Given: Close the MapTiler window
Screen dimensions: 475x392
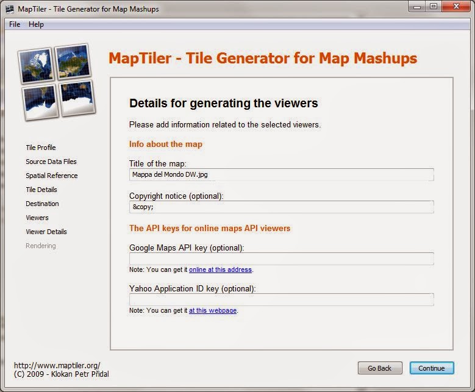Looking at the screenshot, I should click(x=456, y=7).
